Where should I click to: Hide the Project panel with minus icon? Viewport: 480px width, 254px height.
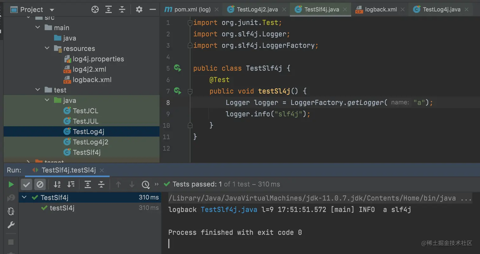pos(153,10)
